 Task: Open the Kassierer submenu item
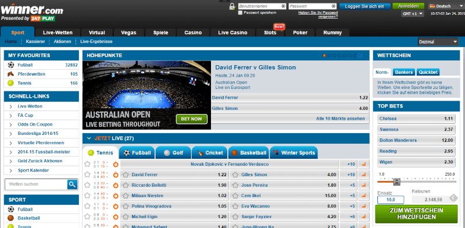(35, 41)
